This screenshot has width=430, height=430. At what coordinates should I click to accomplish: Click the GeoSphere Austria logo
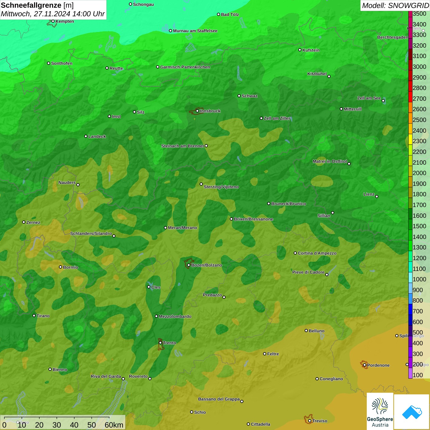coord(380,411)
